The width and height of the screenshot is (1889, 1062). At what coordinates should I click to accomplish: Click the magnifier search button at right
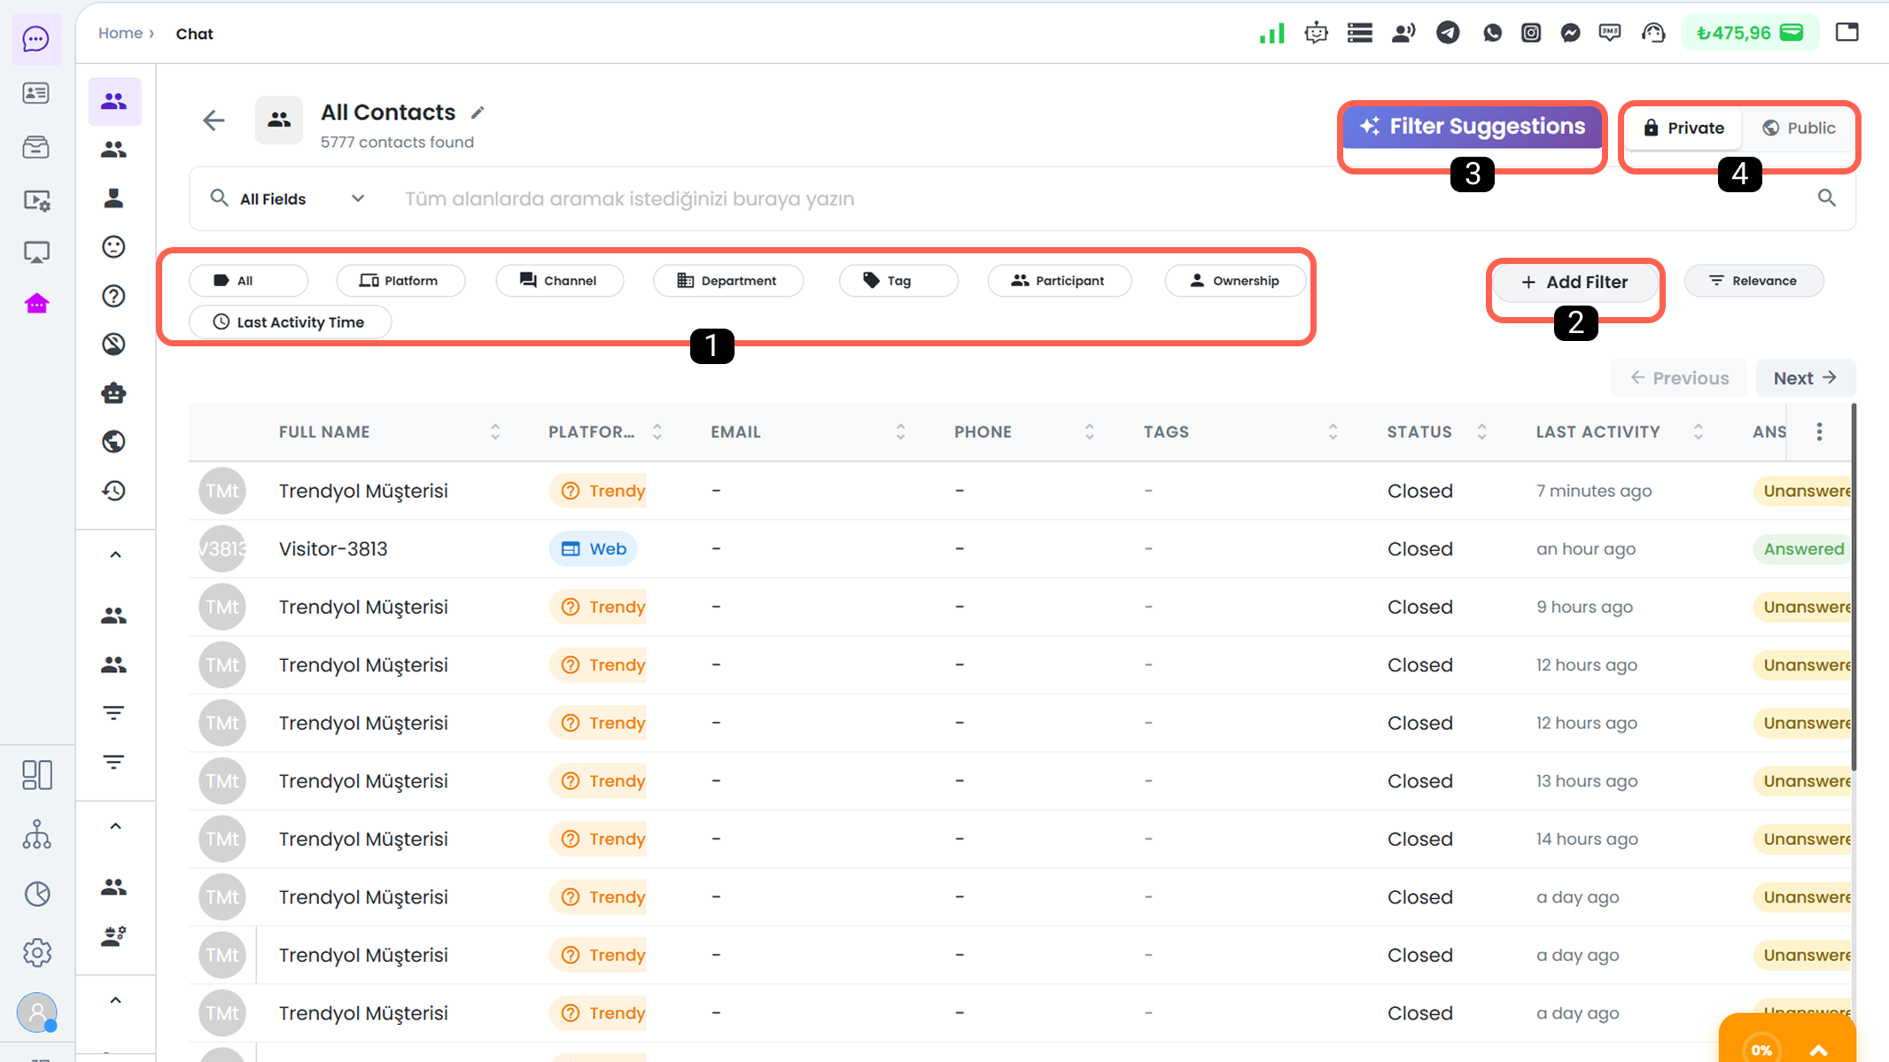coord(1826,198)
